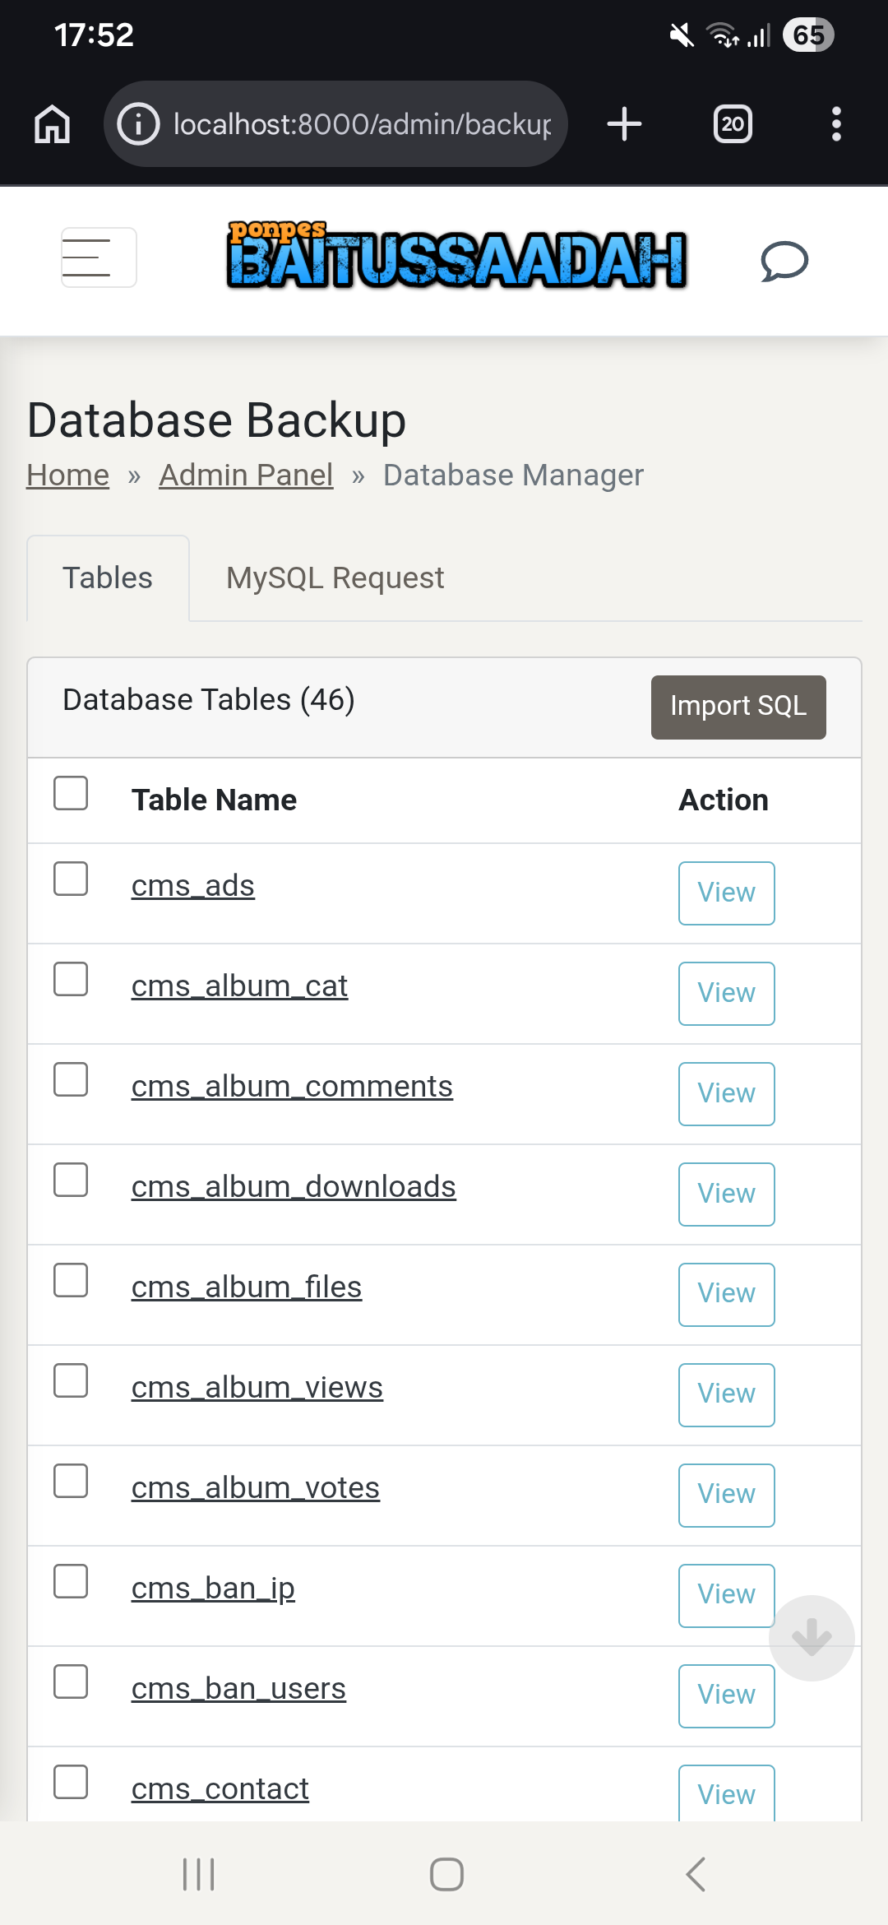
Task: Tap the localhost address bar field
Action: (362, 124)
